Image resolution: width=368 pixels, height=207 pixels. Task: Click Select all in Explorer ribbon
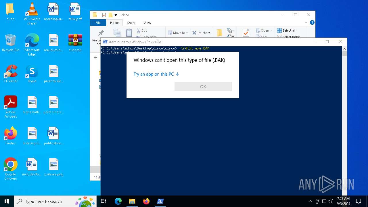[286, 30]
